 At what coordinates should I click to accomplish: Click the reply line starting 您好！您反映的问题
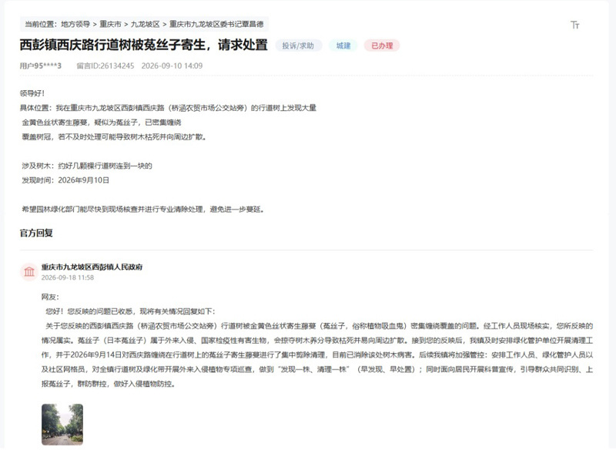[130, 311]
